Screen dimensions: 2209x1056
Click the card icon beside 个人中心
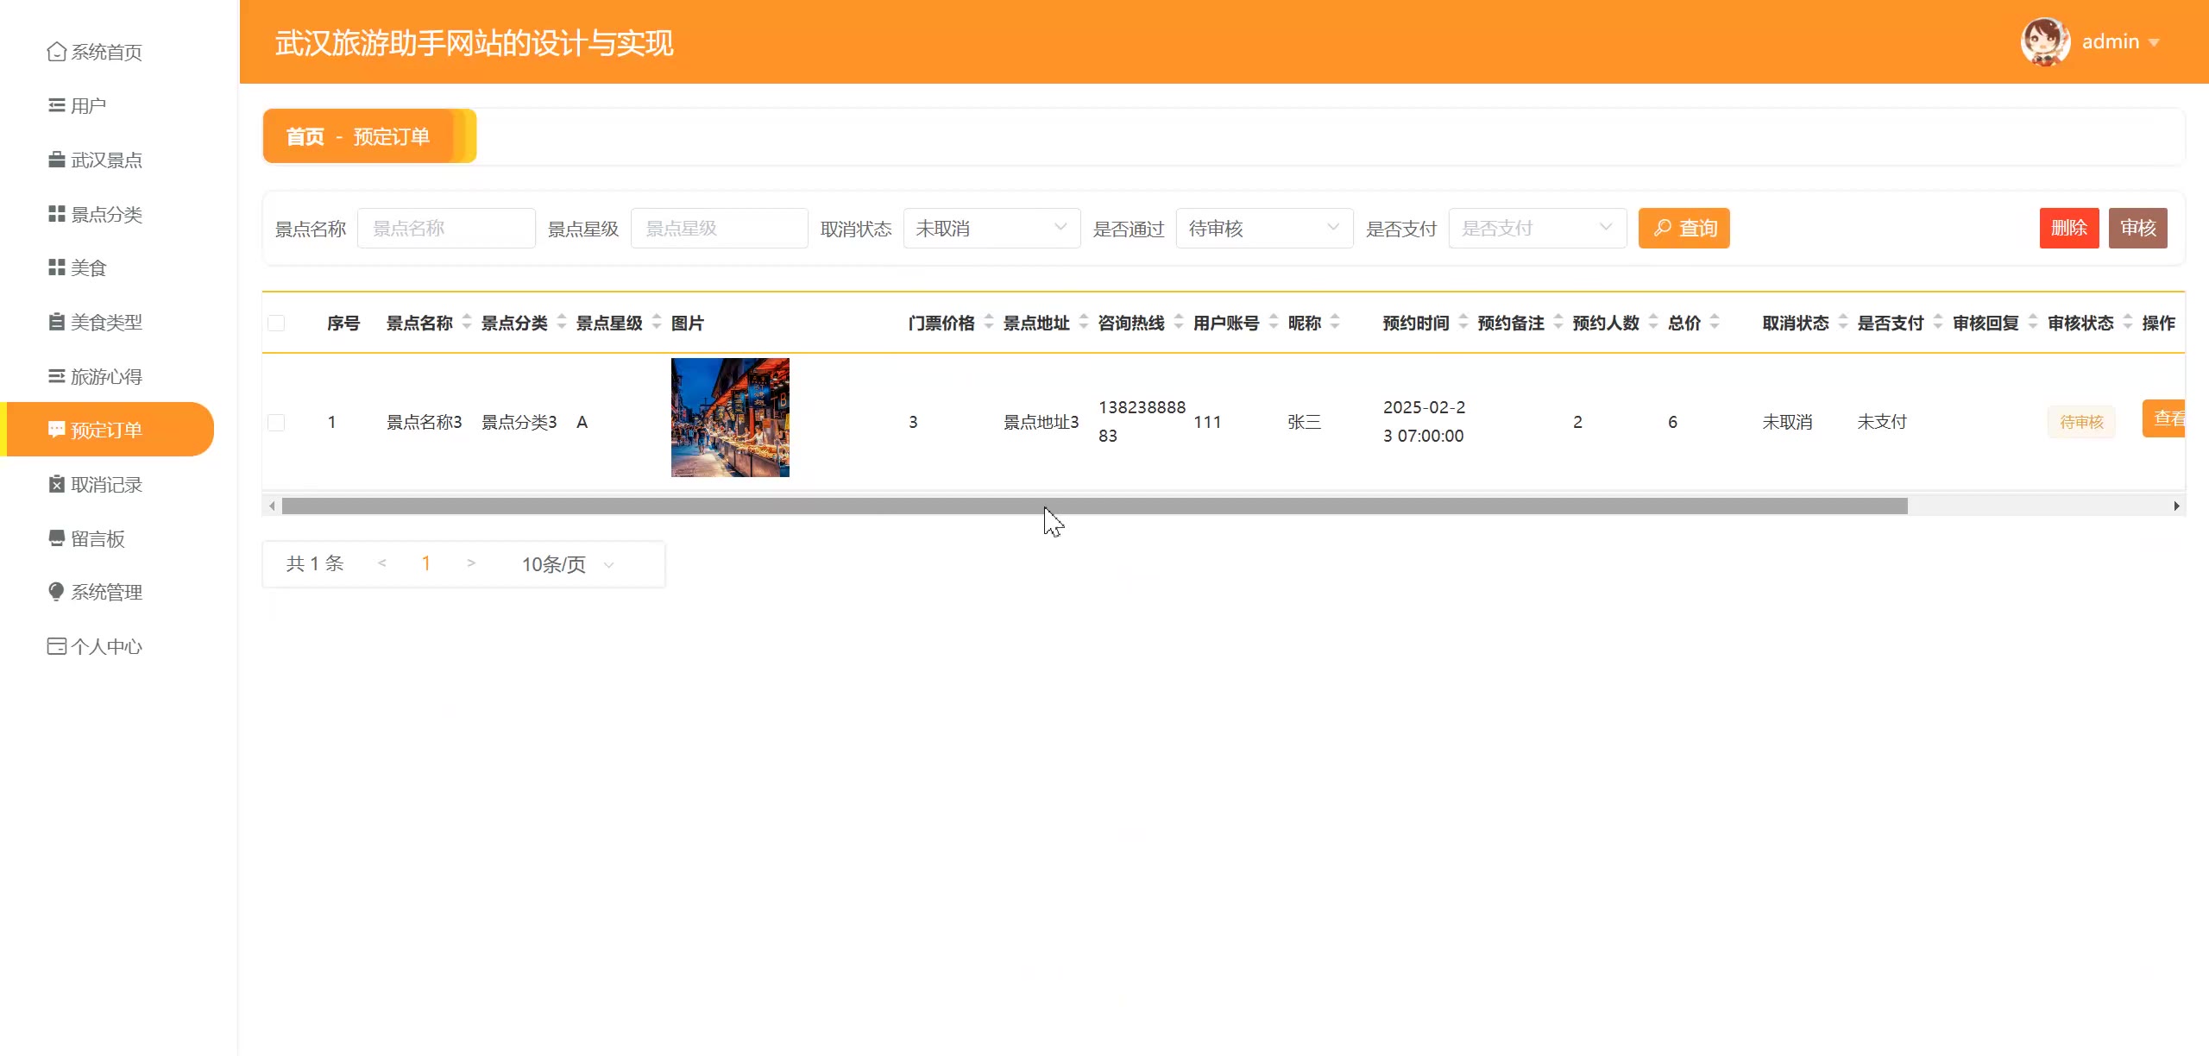click(56, 646)
